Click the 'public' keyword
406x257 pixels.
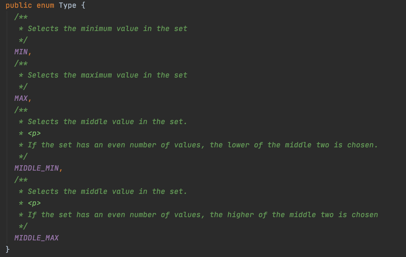point(19,6)
